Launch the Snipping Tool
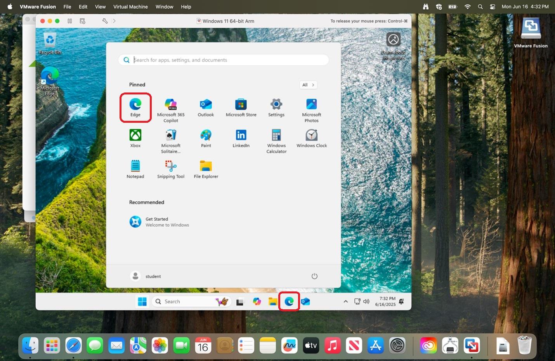This screenshot has width=555, height=361. click(x=171, y=169)
